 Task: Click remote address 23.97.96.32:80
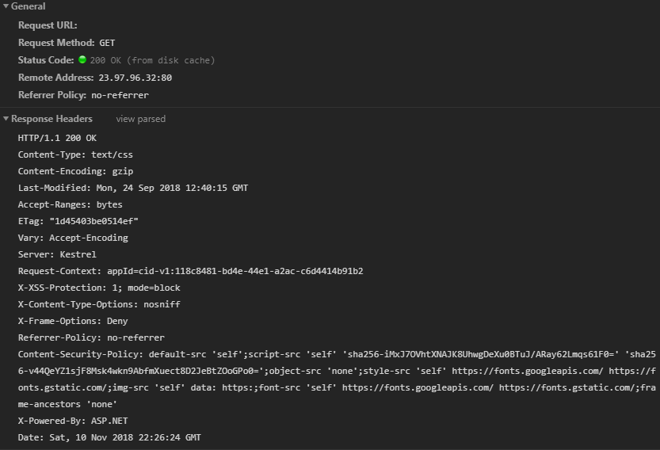tap(135, 78)
